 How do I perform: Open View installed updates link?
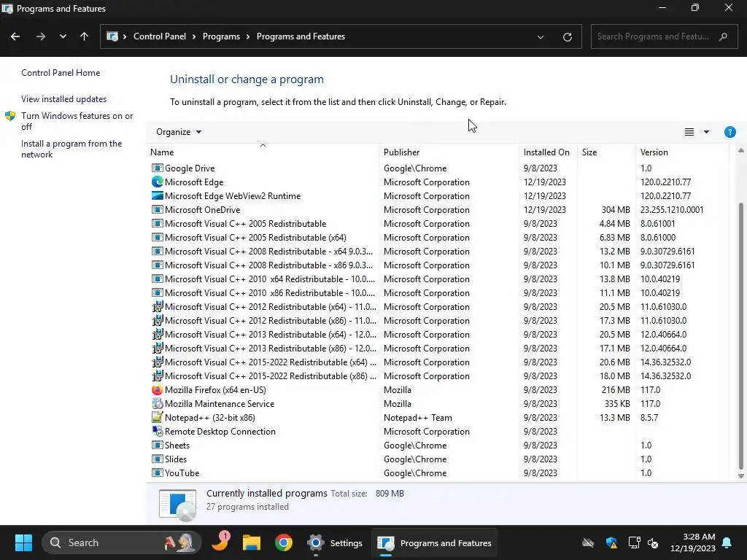coord(64,99)
